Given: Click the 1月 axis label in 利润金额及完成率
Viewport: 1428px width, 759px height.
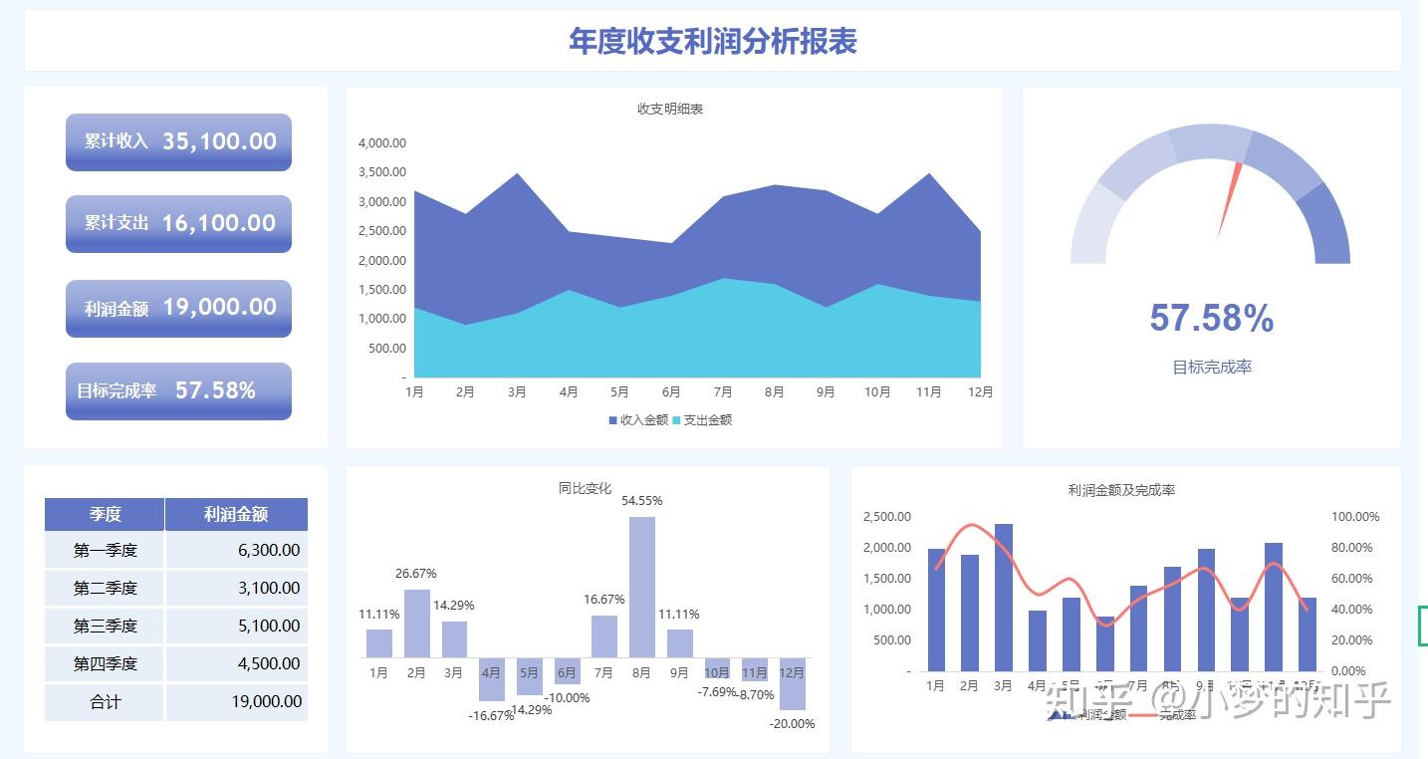Looking at the screenshot, I should point(935,685).
